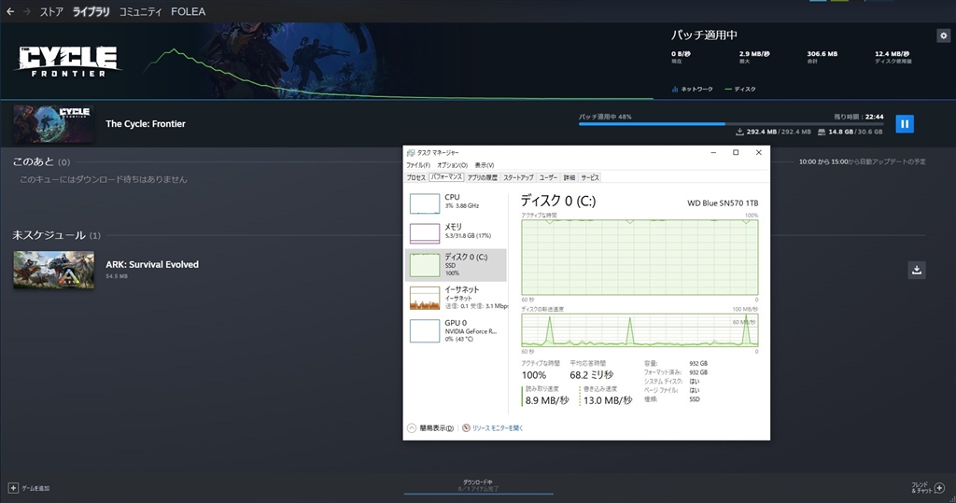
Task: Select ディスク 0 (C:) in sidebar
Action: click(x=456, y=265)
